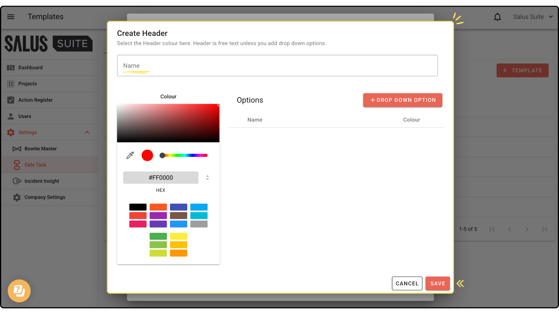The height and width of the screenshot is (314, 559).
Task: Open Dashboard from the sidebar
Action: click(30, 67)
